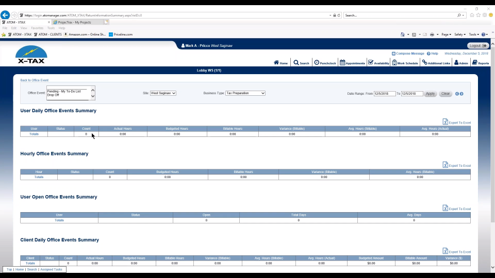Switch to ProjecTrax - My Projects tab
The height and width of the screenshot is (278, 495).
[77, 22]
